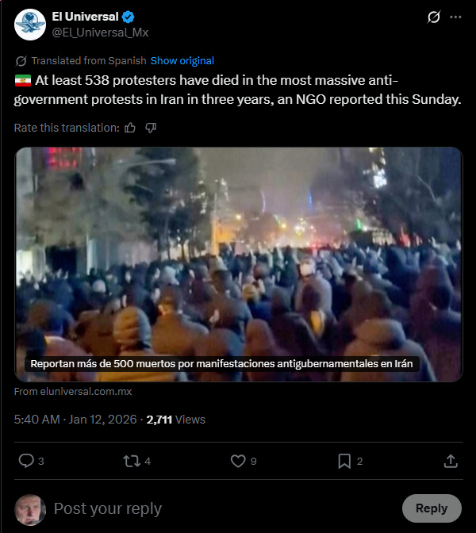Click the 5:40 AM Jan 12, 2026 timestamp
Screen dimensions: 476x533
75,420
